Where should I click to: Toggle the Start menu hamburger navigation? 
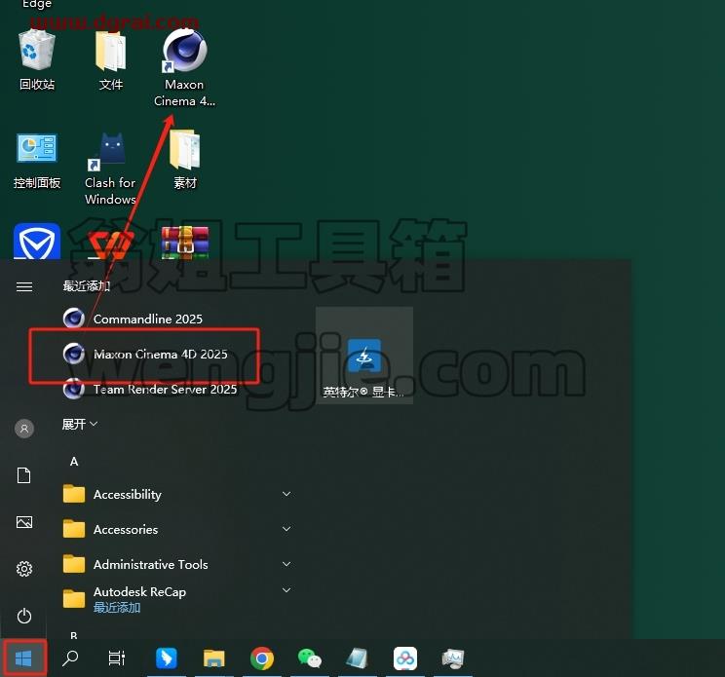click(x=24, y=287)
